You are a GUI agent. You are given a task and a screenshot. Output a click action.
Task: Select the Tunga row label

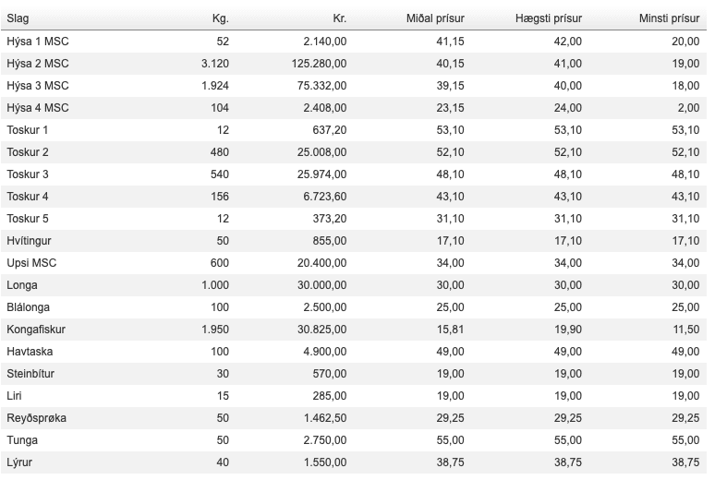click(x=23, y=439)
